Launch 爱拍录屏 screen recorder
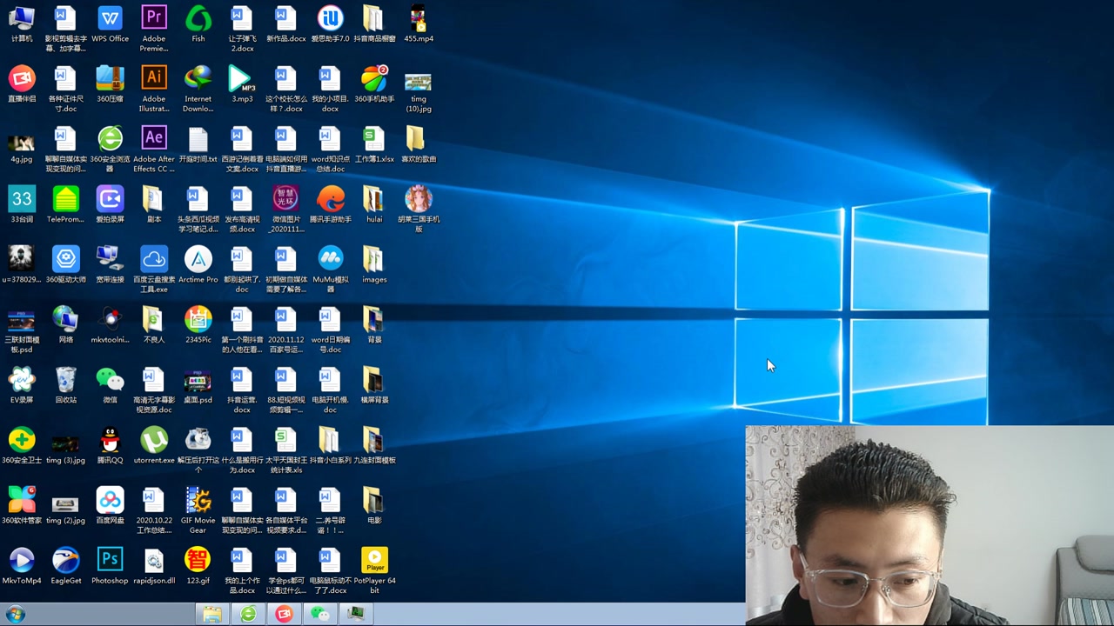Viewport: 1114px width, 626px height. click(110, 204)
